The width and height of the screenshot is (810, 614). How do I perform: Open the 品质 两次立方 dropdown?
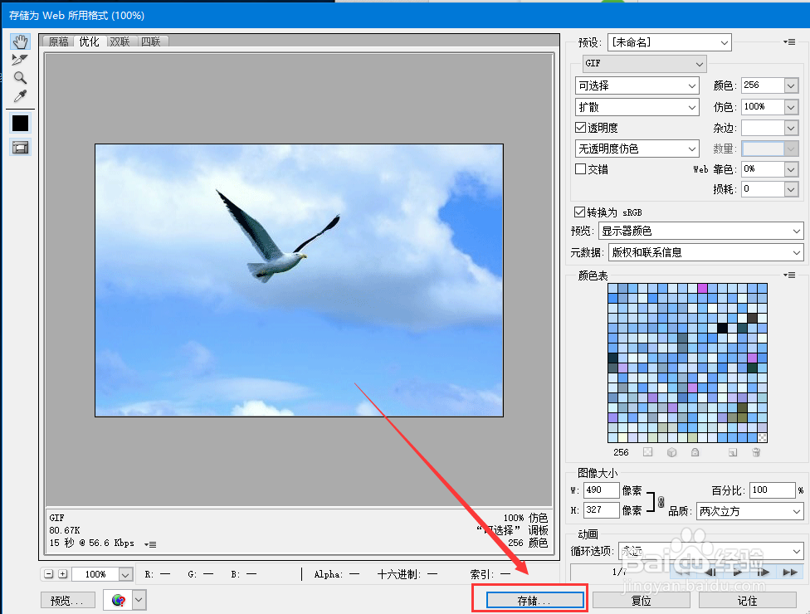tap(749, 511)
